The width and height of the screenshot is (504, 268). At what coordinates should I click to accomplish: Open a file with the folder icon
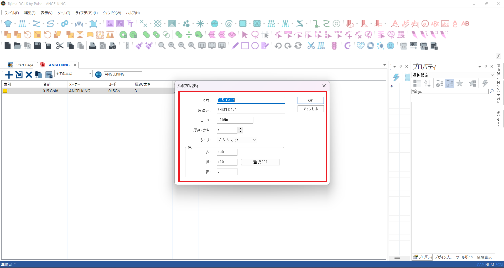[x=17, y=46]
